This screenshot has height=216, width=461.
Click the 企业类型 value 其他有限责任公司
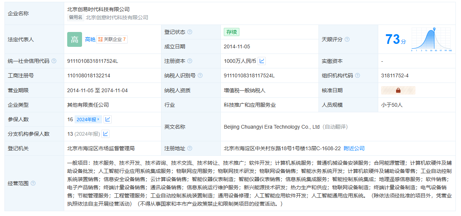click(88, 105)
